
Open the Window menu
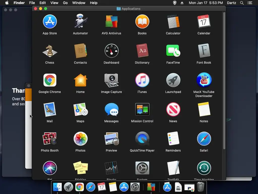79,3
